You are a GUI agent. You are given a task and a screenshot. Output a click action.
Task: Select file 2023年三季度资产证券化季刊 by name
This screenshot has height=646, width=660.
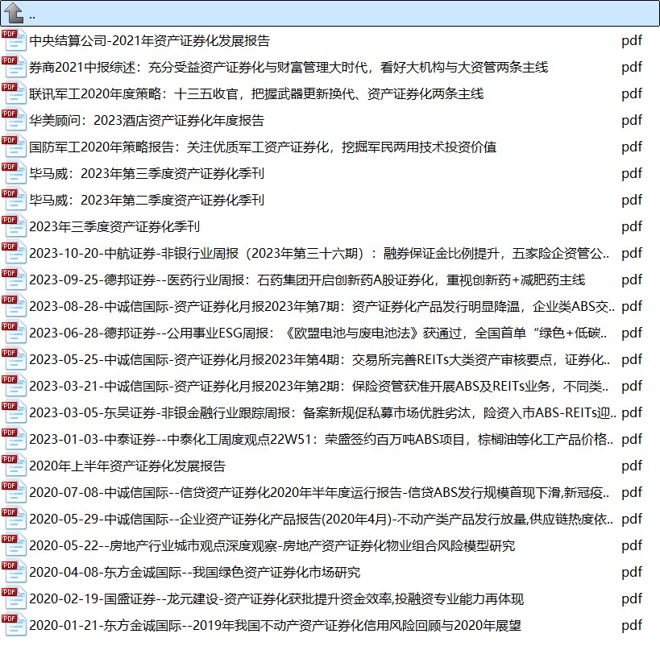(114, 226)
